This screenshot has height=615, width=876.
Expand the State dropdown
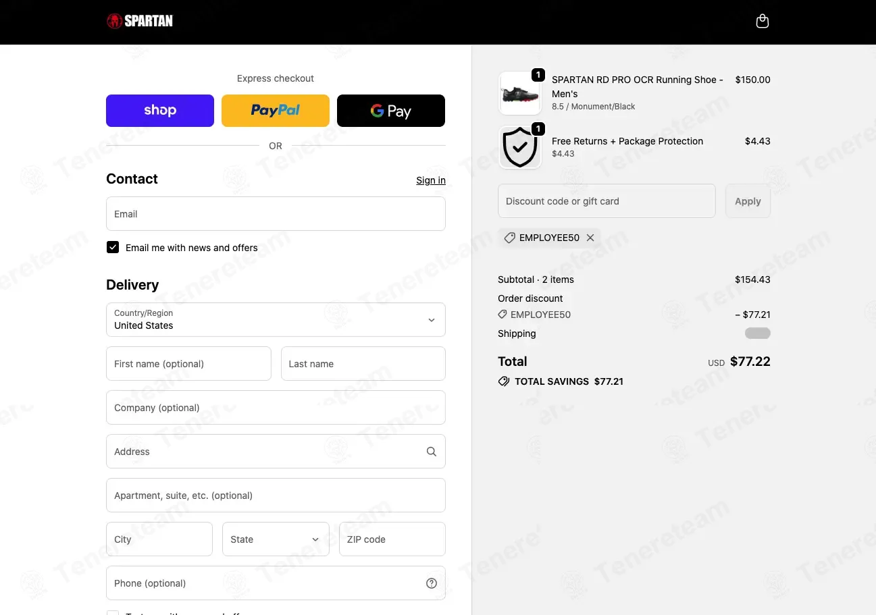[276, 539]
